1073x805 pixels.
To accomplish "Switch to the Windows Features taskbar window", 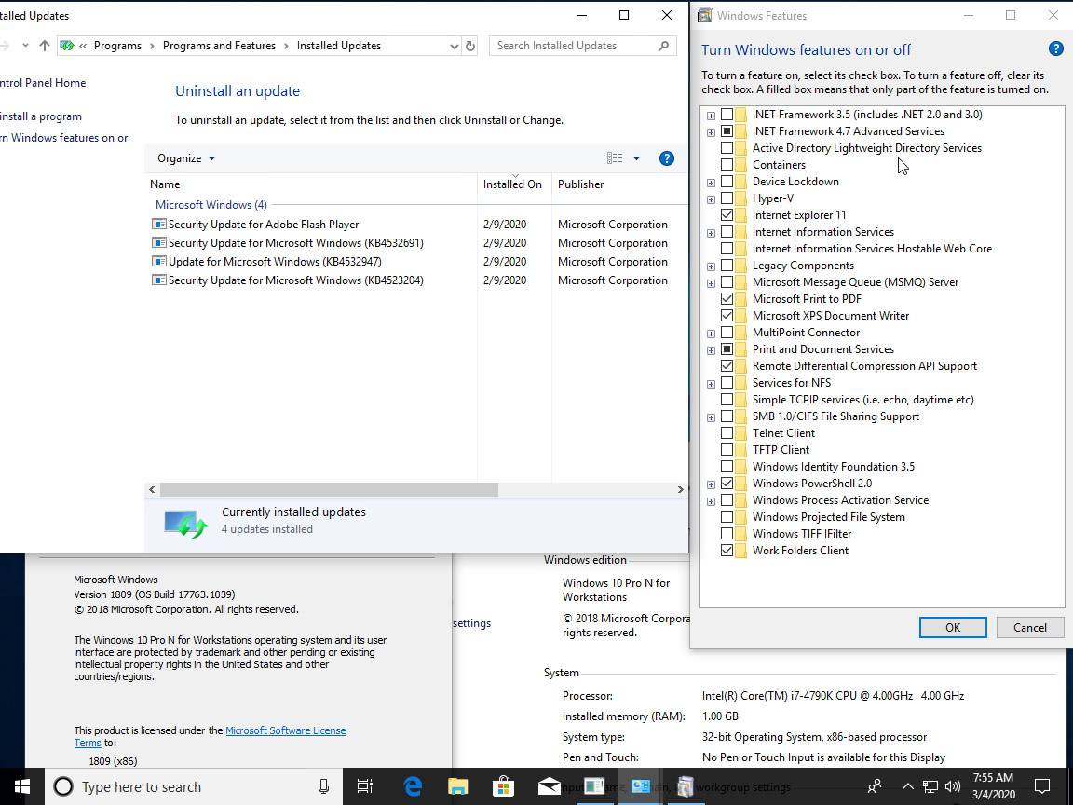I will click(x=685, y=786).
